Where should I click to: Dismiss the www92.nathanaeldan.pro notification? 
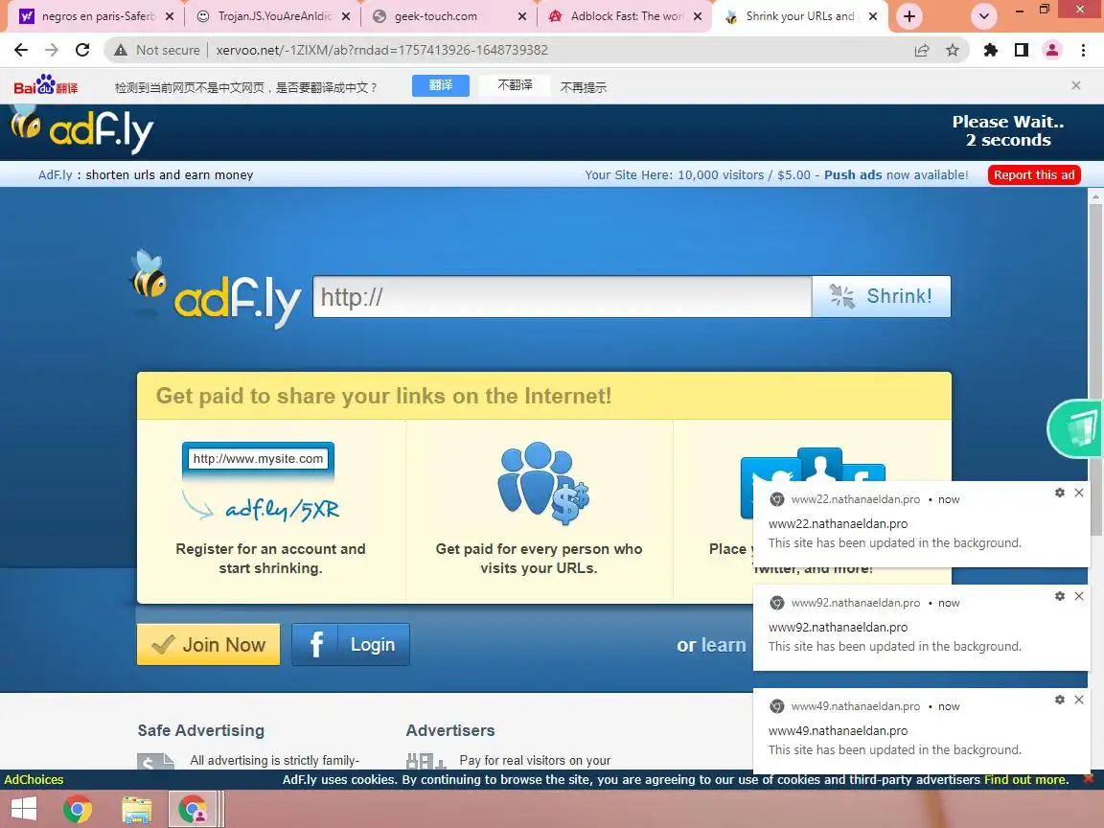[x=1079, y=596]
